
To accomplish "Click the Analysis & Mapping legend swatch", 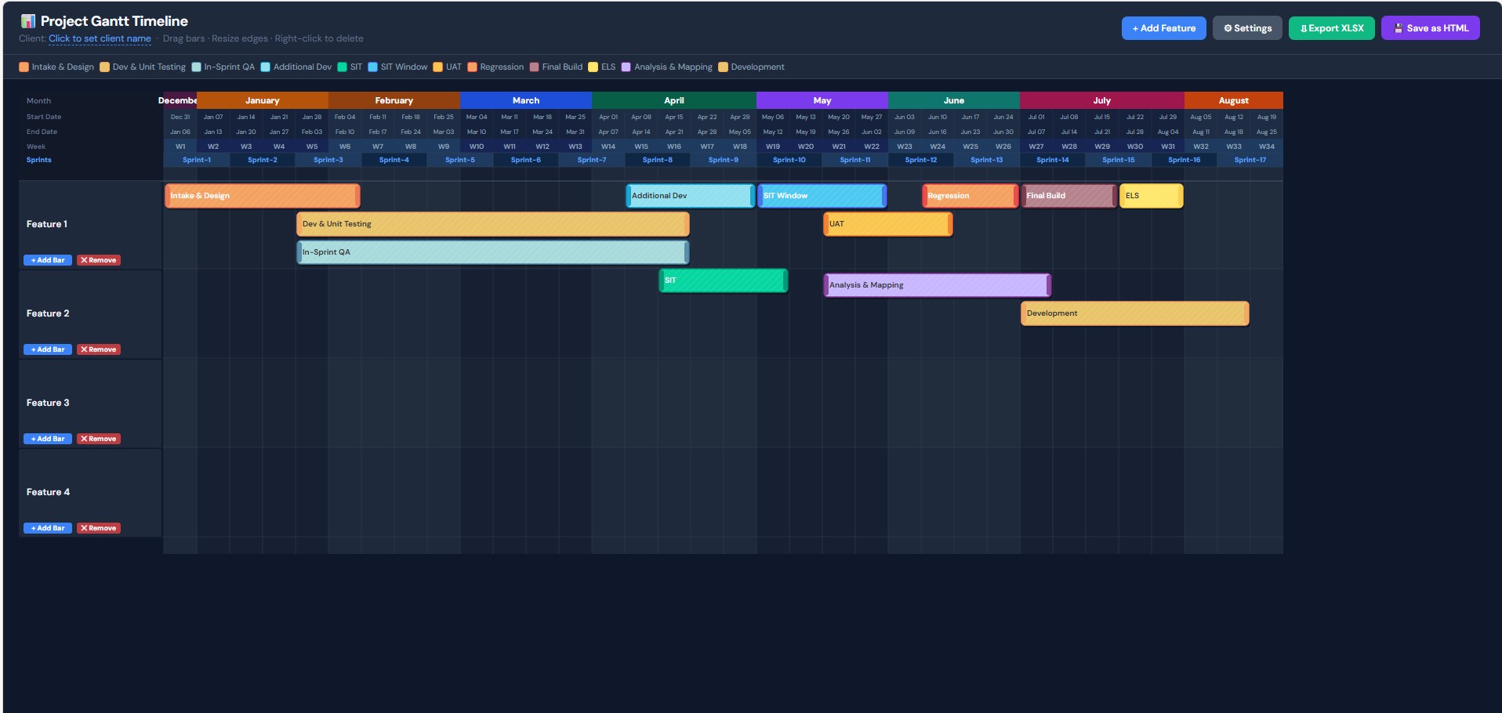I will 626,67.
